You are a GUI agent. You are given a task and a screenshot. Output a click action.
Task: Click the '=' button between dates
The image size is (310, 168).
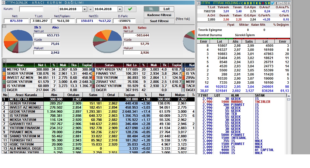(x=90, y=9)
